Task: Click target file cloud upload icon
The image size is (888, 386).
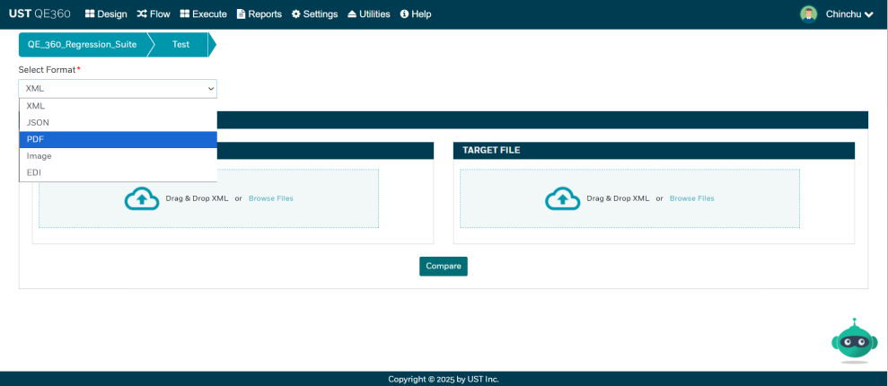Action: (x=562, y=198)
